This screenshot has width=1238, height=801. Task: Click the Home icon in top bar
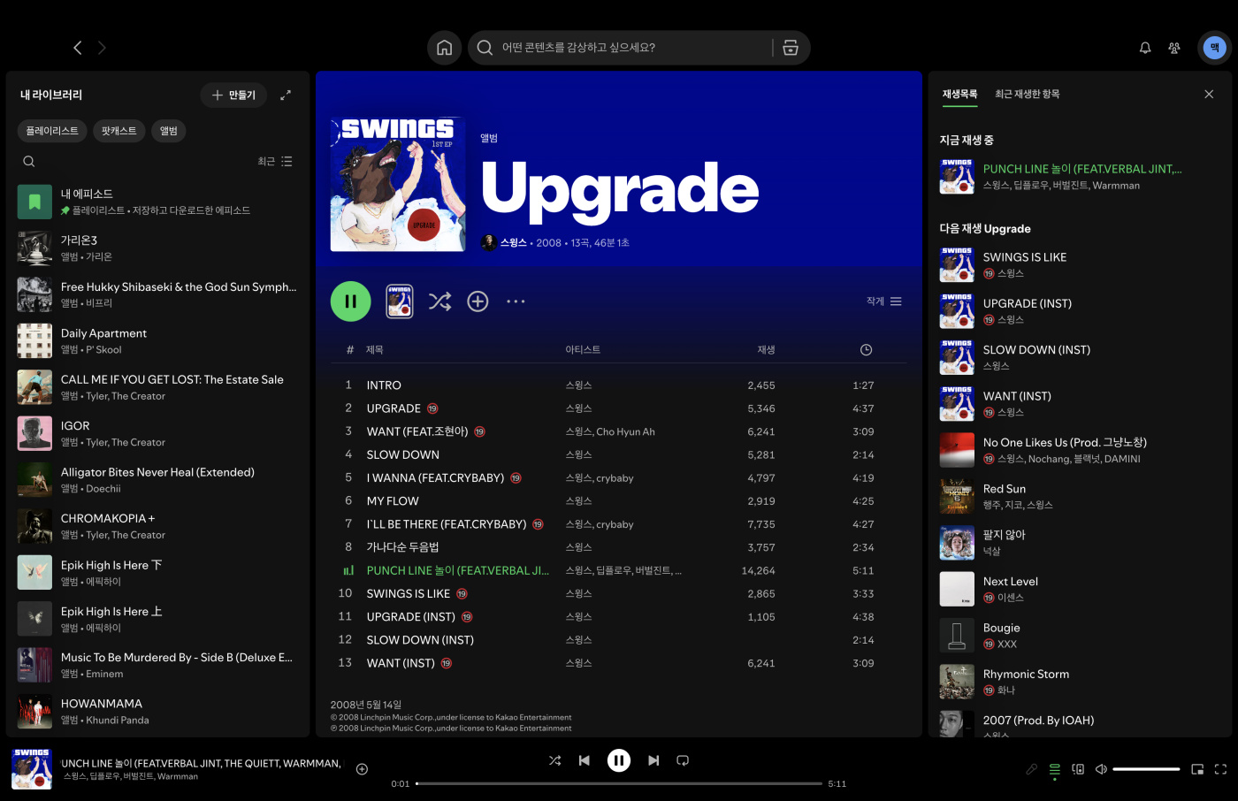coord(444,48)
